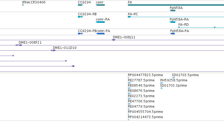This screenshot has height=121, width=224.
Task: Click the comr-RA transcript glyph
Action: tap(100, 22)
